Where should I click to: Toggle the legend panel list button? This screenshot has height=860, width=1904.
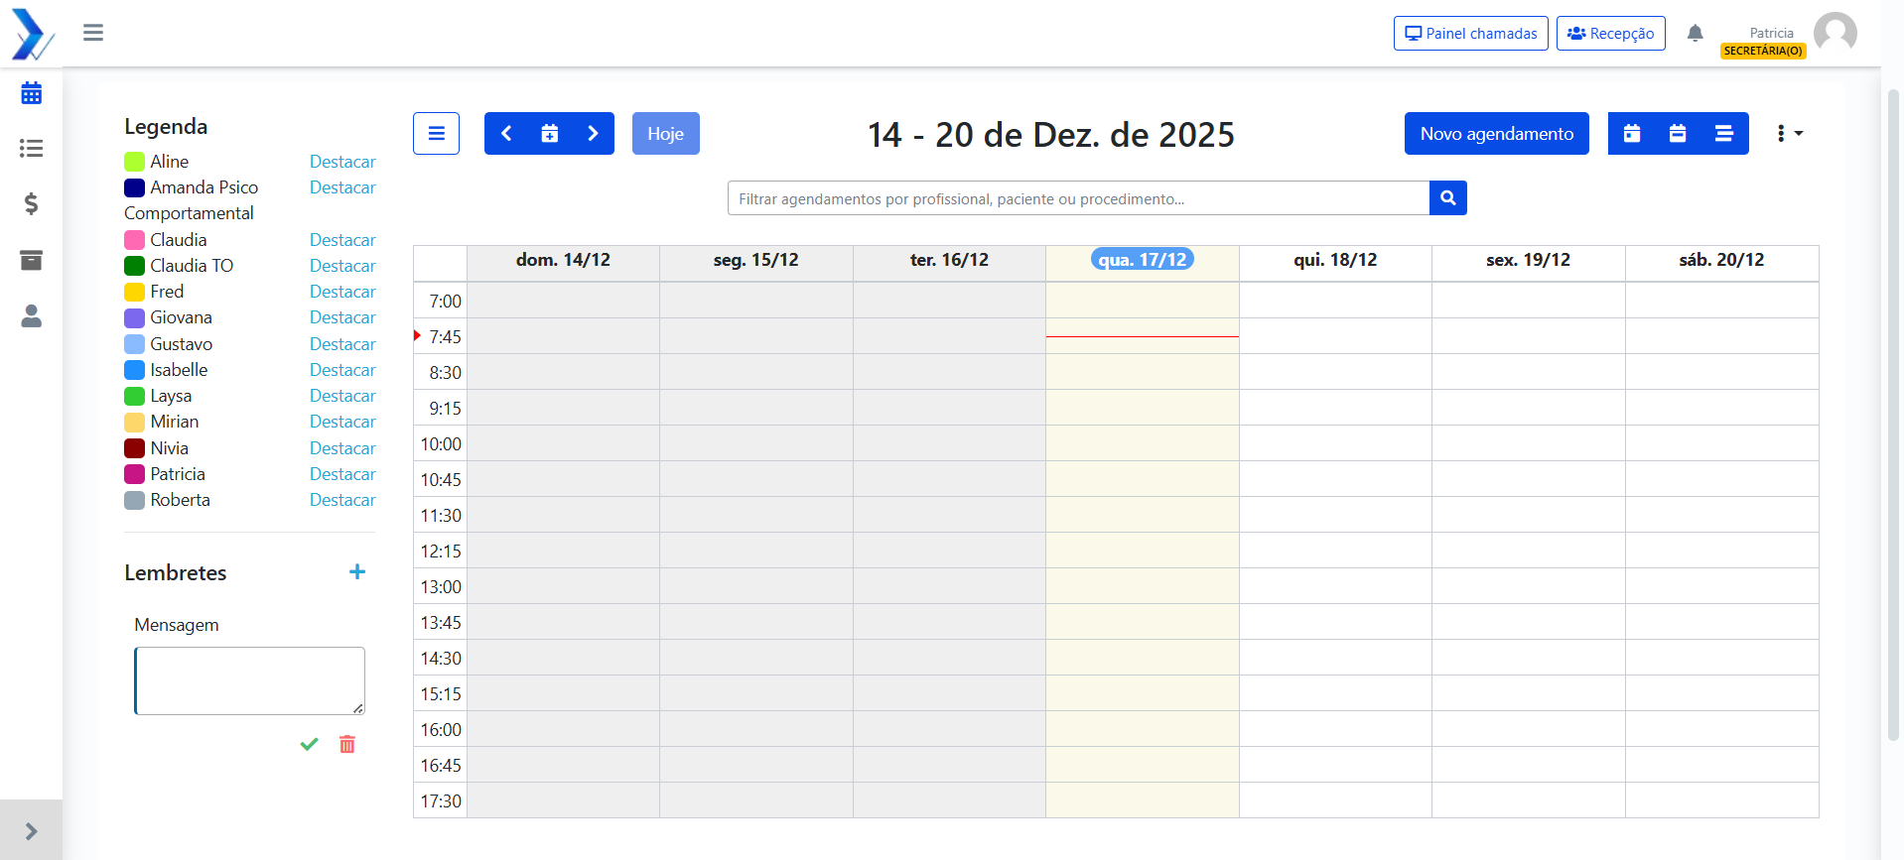pyautogui.click(x=436, y=134)
